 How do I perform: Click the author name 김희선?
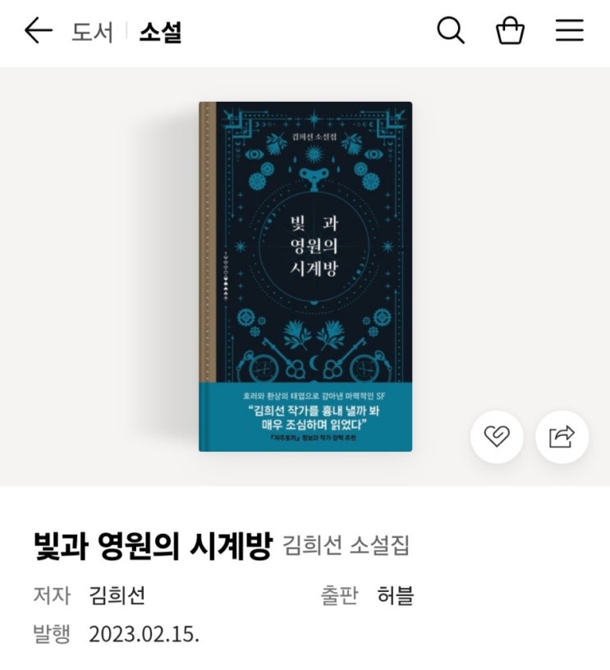[117, 595]
